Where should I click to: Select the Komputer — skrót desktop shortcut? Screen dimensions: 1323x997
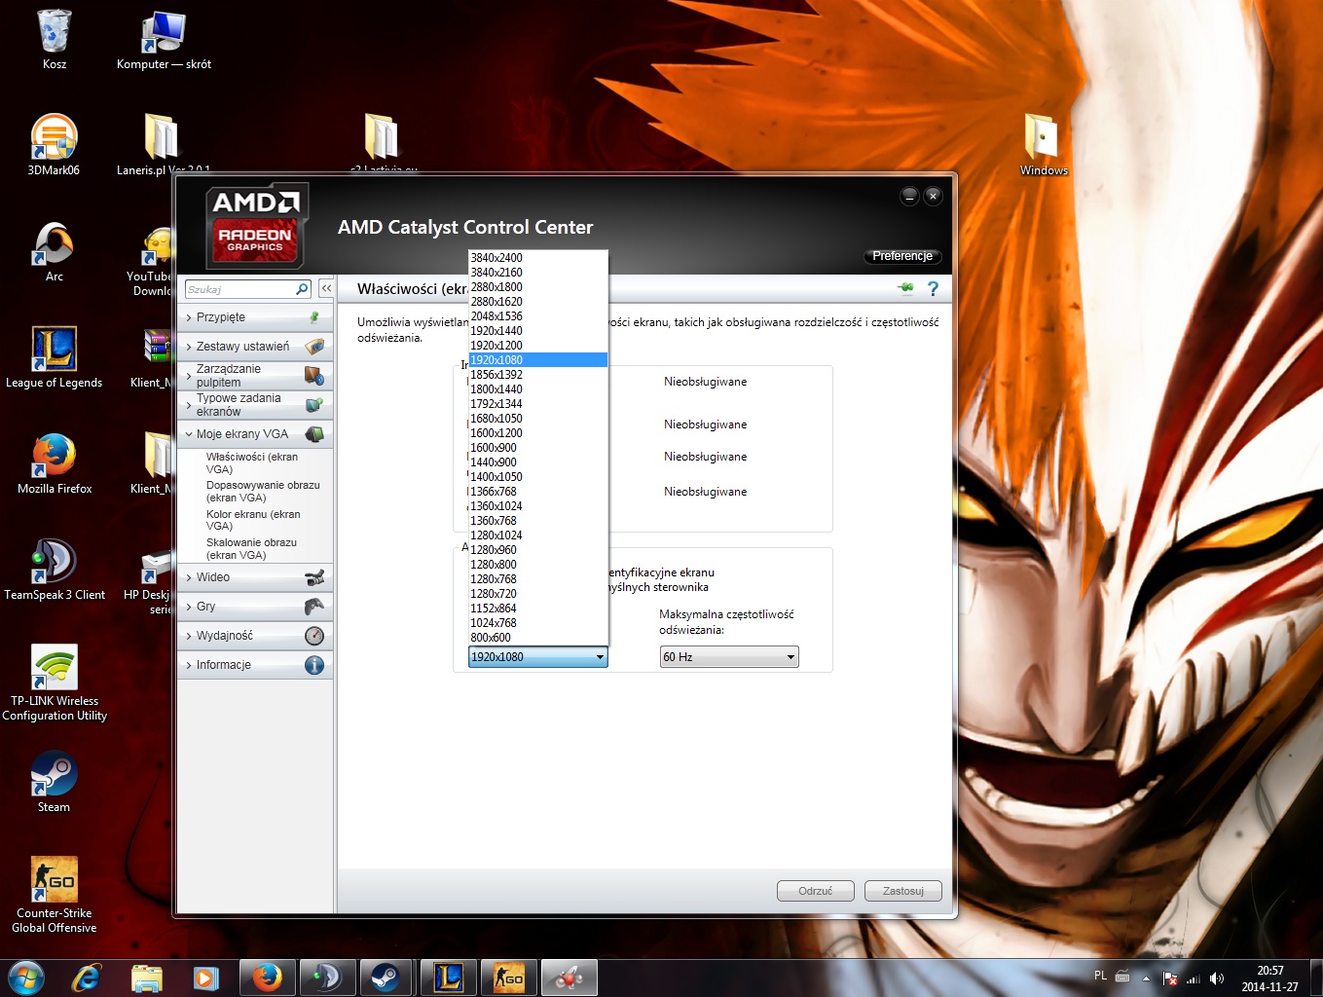[164, 40]
